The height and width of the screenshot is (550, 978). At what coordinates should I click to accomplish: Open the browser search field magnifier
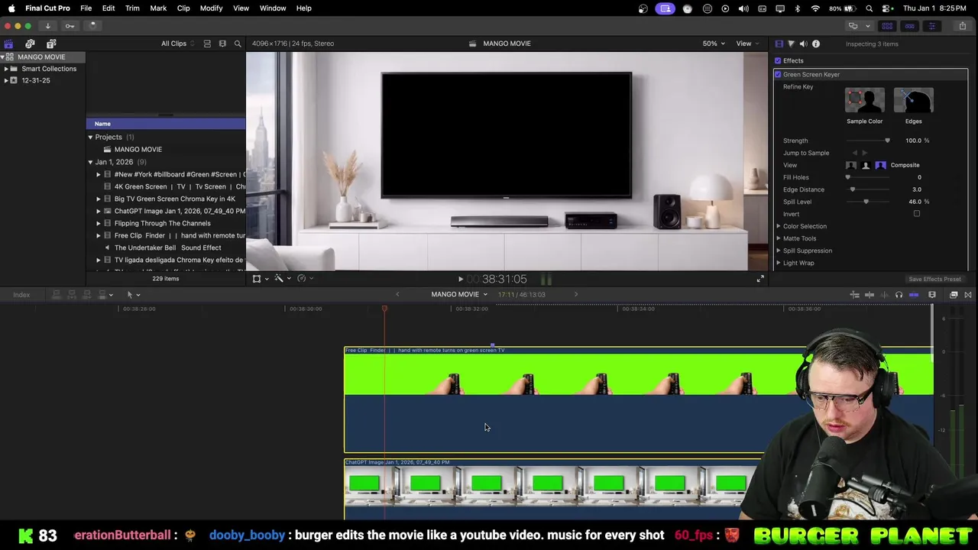238,44
